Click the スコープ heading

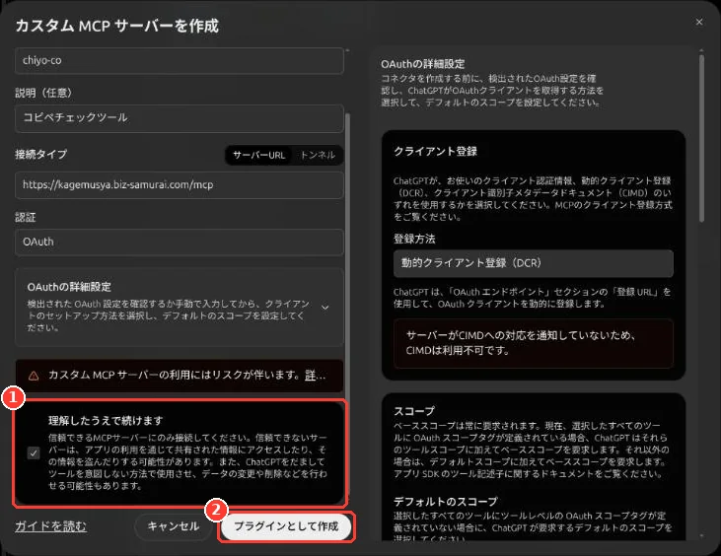click(x=414, y=411)
